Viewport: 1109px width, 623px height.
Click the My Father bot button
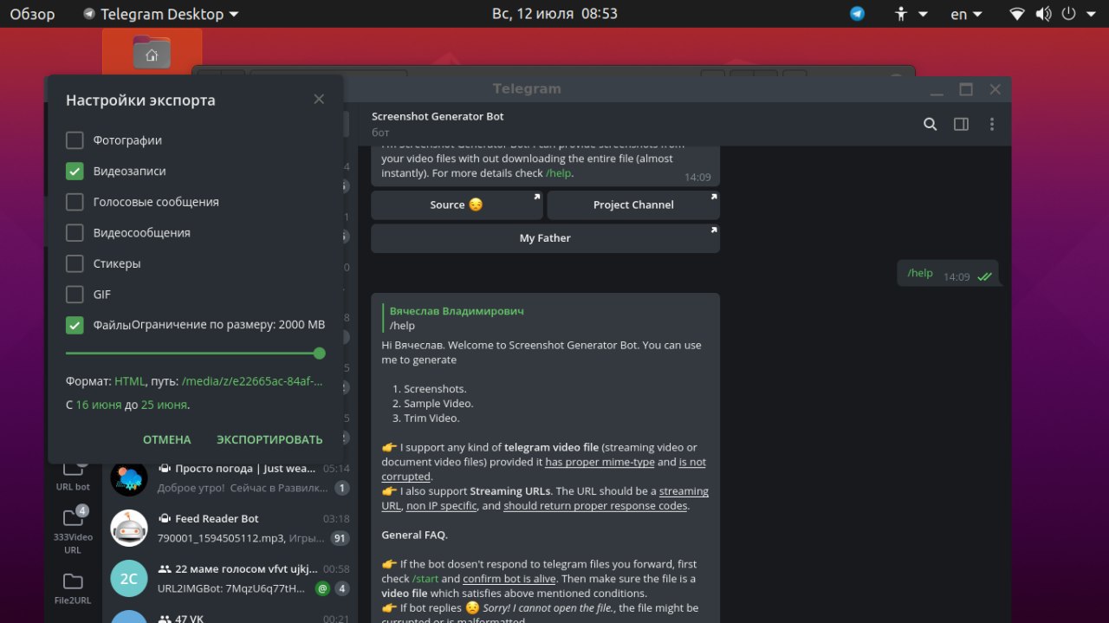coord(546,238)
